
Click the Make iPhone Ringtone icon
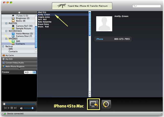coord(4,66)
